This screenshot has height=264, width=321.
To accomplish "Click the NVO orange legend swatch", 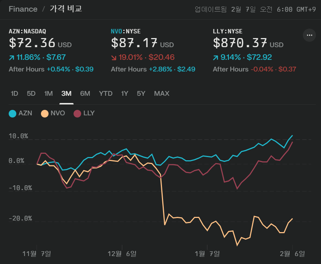I will point(45,114).
